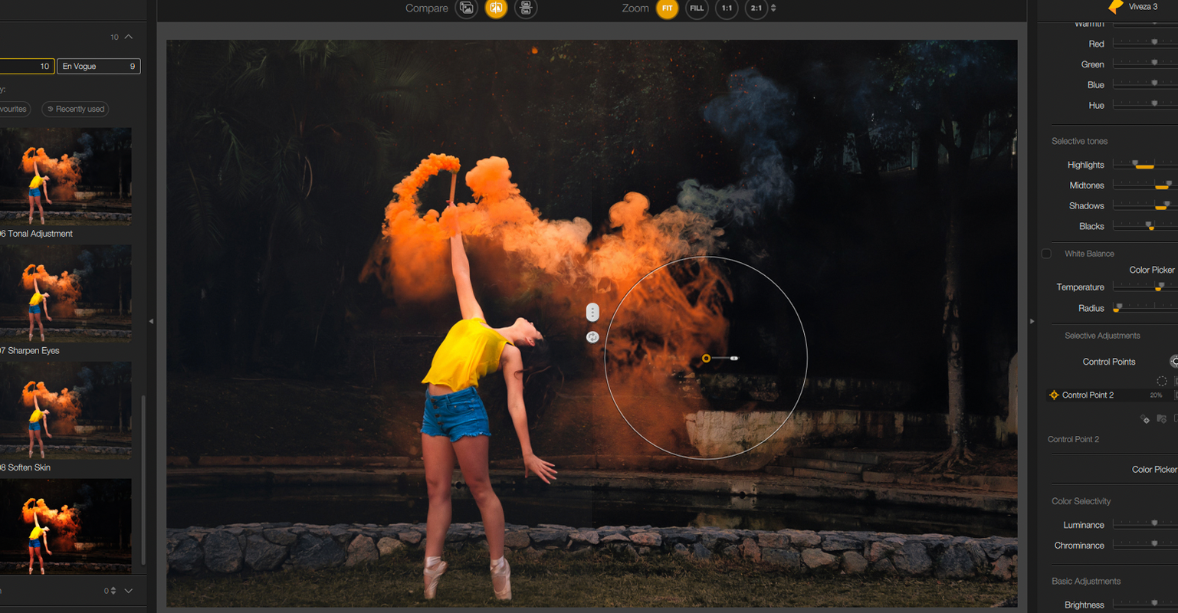Viewport: 1178px width, 613px height.
Task: Click the dashed circle mask icon
Action: (x=1162, y=381)
